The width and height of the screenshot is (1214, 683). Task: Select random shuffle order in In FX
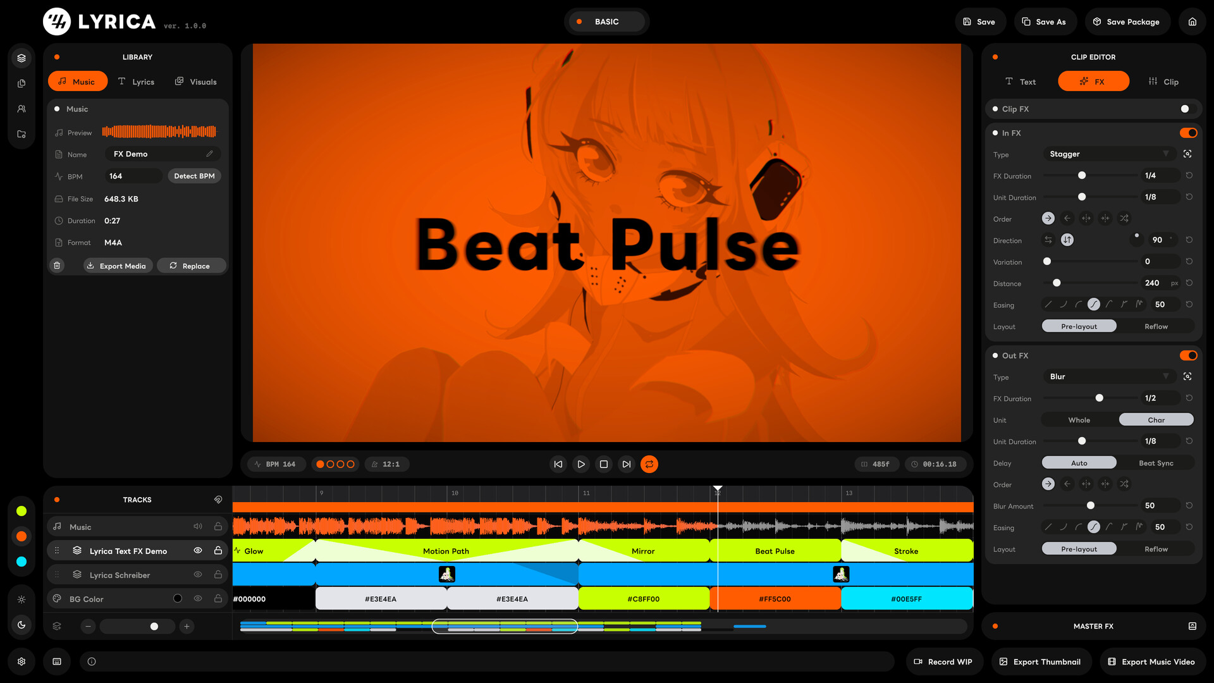pos(1124,218)
